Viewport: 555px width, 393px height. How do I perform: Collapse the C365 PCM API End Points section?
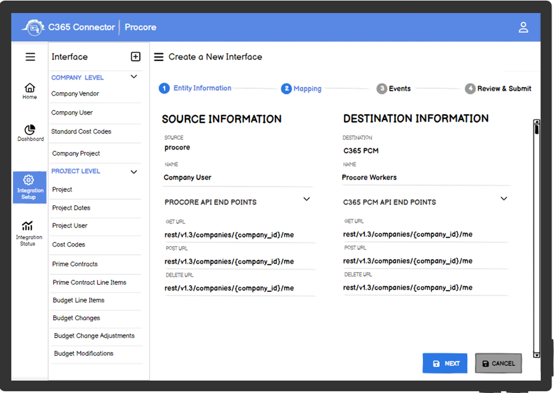pos(504,199)
